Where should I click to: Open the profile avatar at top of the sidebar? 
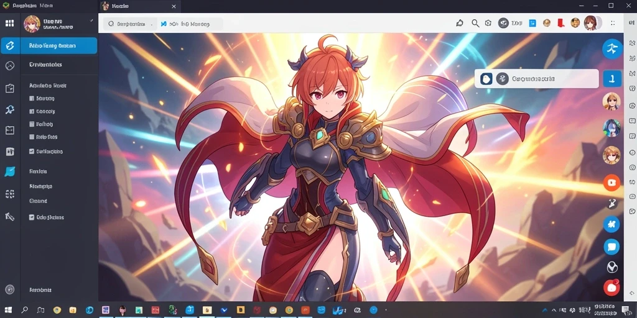click(32, 24)
